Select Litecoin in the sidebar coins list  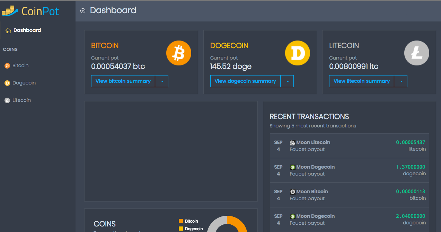point(21,100)
